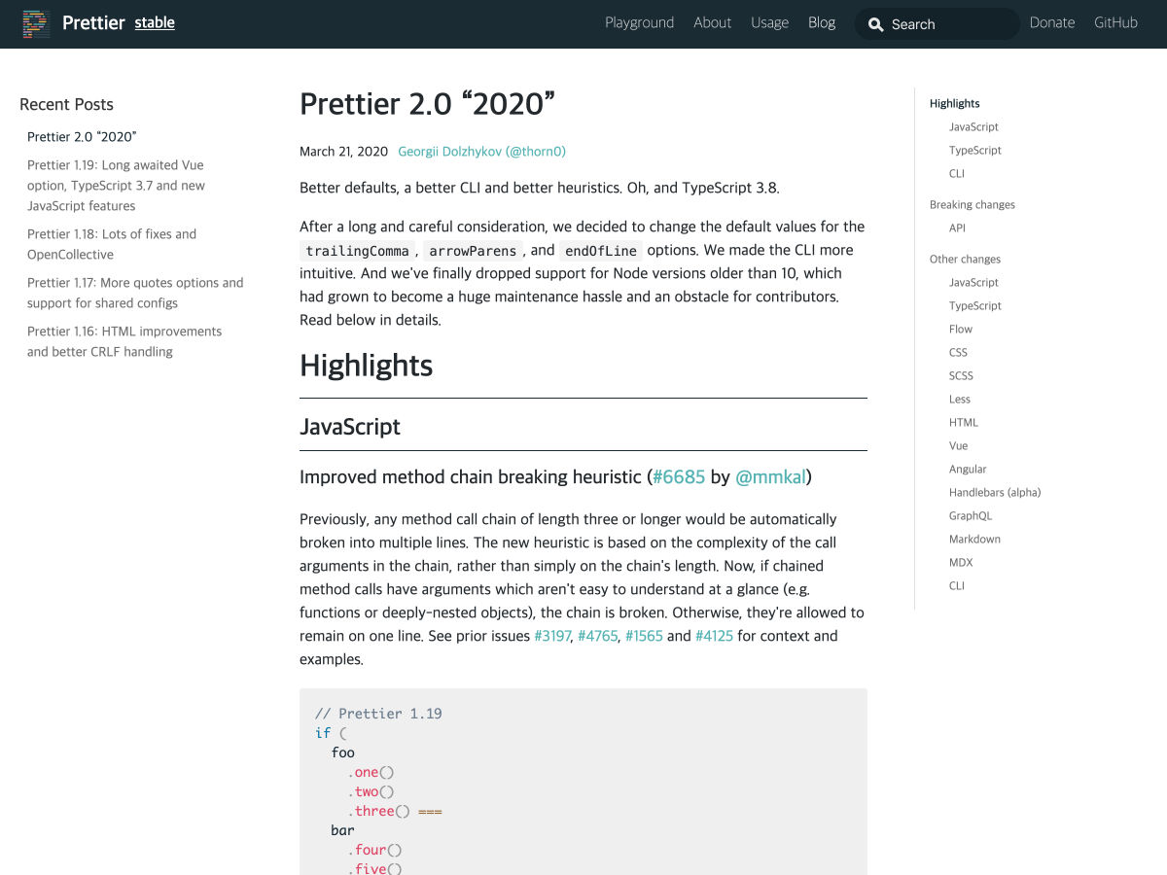This screenshot has width=1167, height=875.
Task: Open prior issue #4125
Action: click(714, 636)
